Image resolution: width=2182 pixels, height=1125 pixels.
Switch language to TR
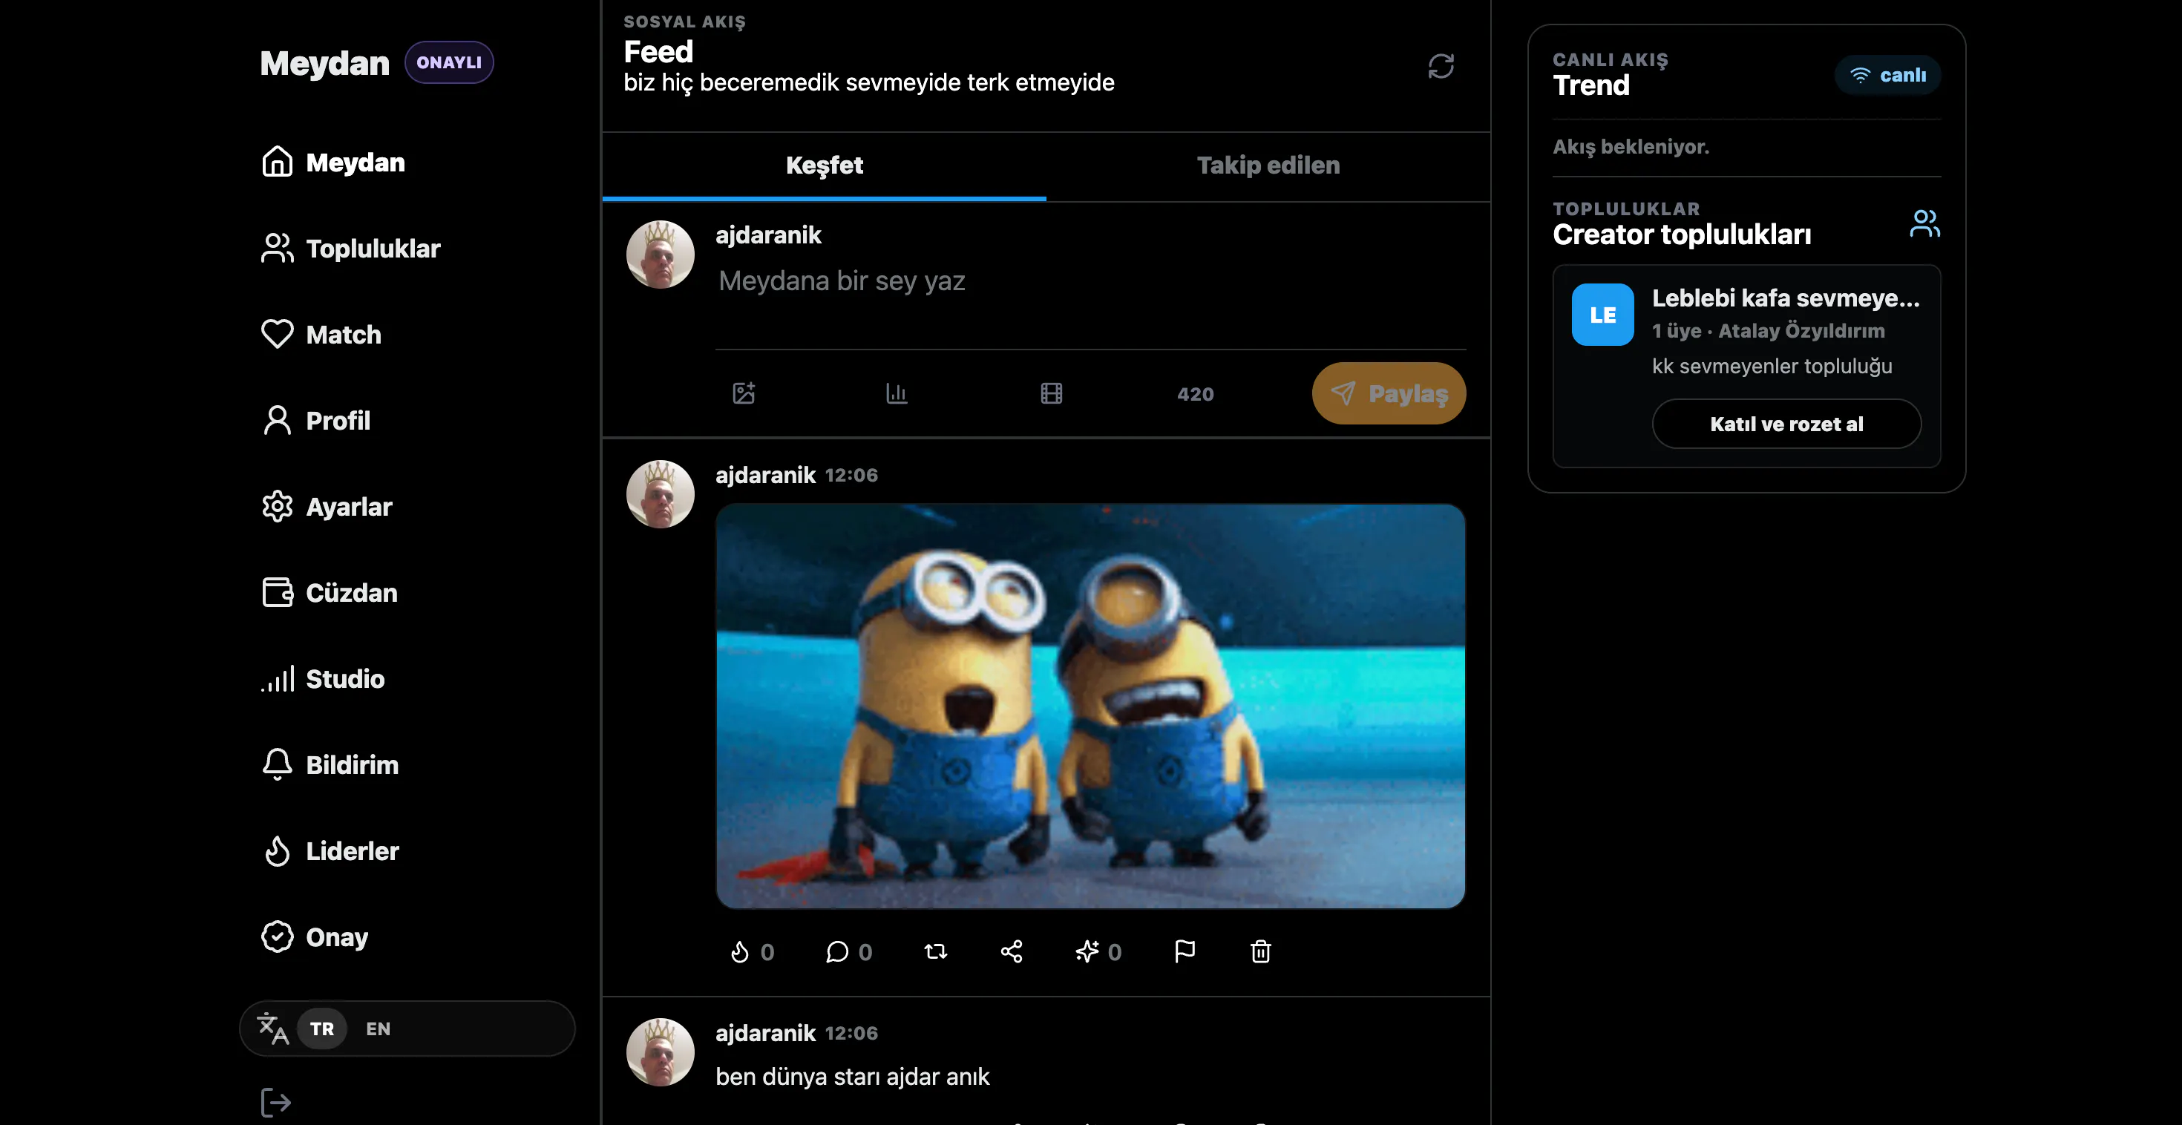point(322,1029)
